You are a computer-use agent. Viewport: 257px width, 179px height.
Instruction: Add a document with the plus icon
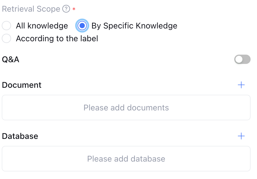pyautogui.click(x=241, y=85)
